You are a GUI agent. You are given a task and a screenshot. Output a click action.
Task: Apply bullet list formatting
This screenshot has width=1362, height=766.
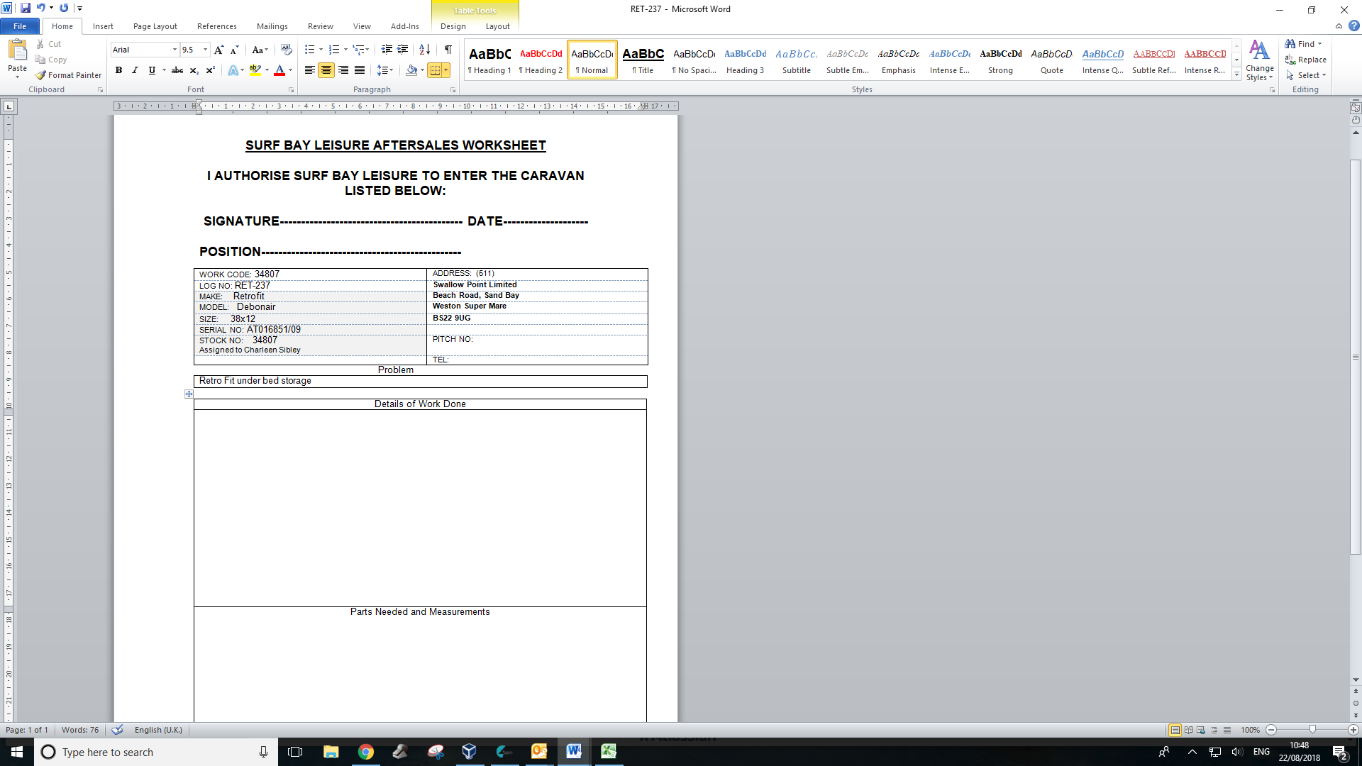point(309,50)
